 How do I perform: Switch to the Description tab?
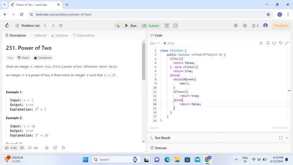click(16, 35)
